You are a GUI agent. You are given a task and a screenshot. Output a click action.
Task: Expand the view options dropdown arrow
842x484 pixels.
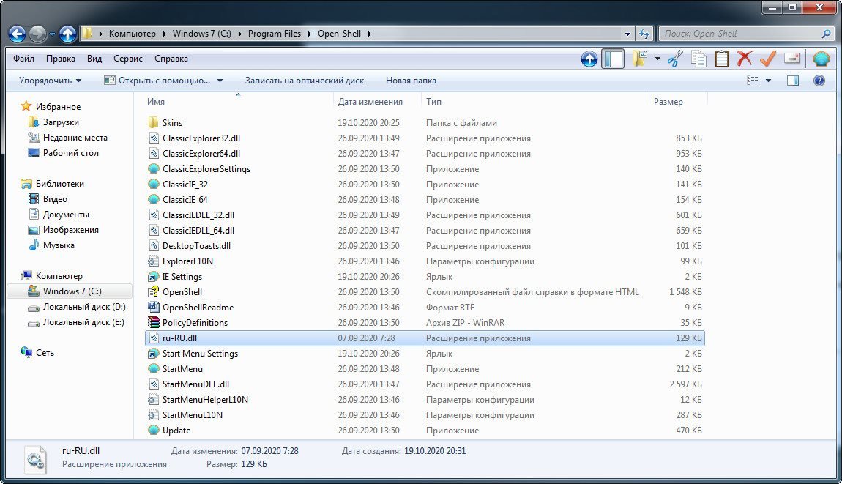point(769,81)
